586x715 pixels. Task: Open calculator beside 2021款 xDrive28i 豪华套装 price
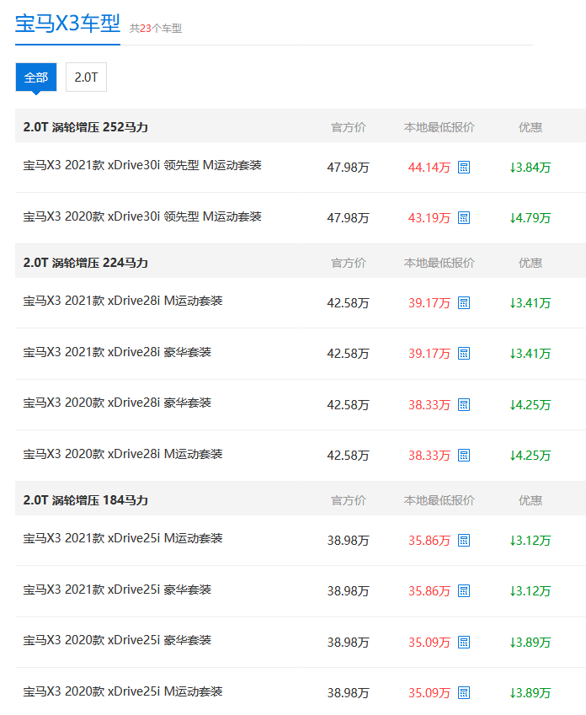(464, 354)
